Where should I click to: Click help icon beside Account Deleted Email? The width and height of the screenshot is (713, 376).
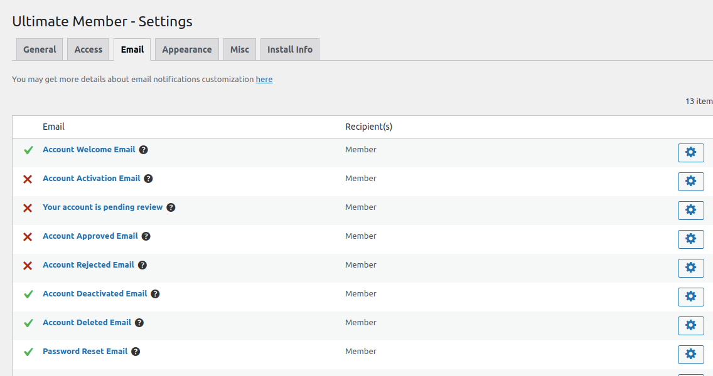pos(139,323)
